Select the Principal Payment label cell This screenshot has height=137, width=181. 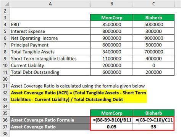[50, 45]
